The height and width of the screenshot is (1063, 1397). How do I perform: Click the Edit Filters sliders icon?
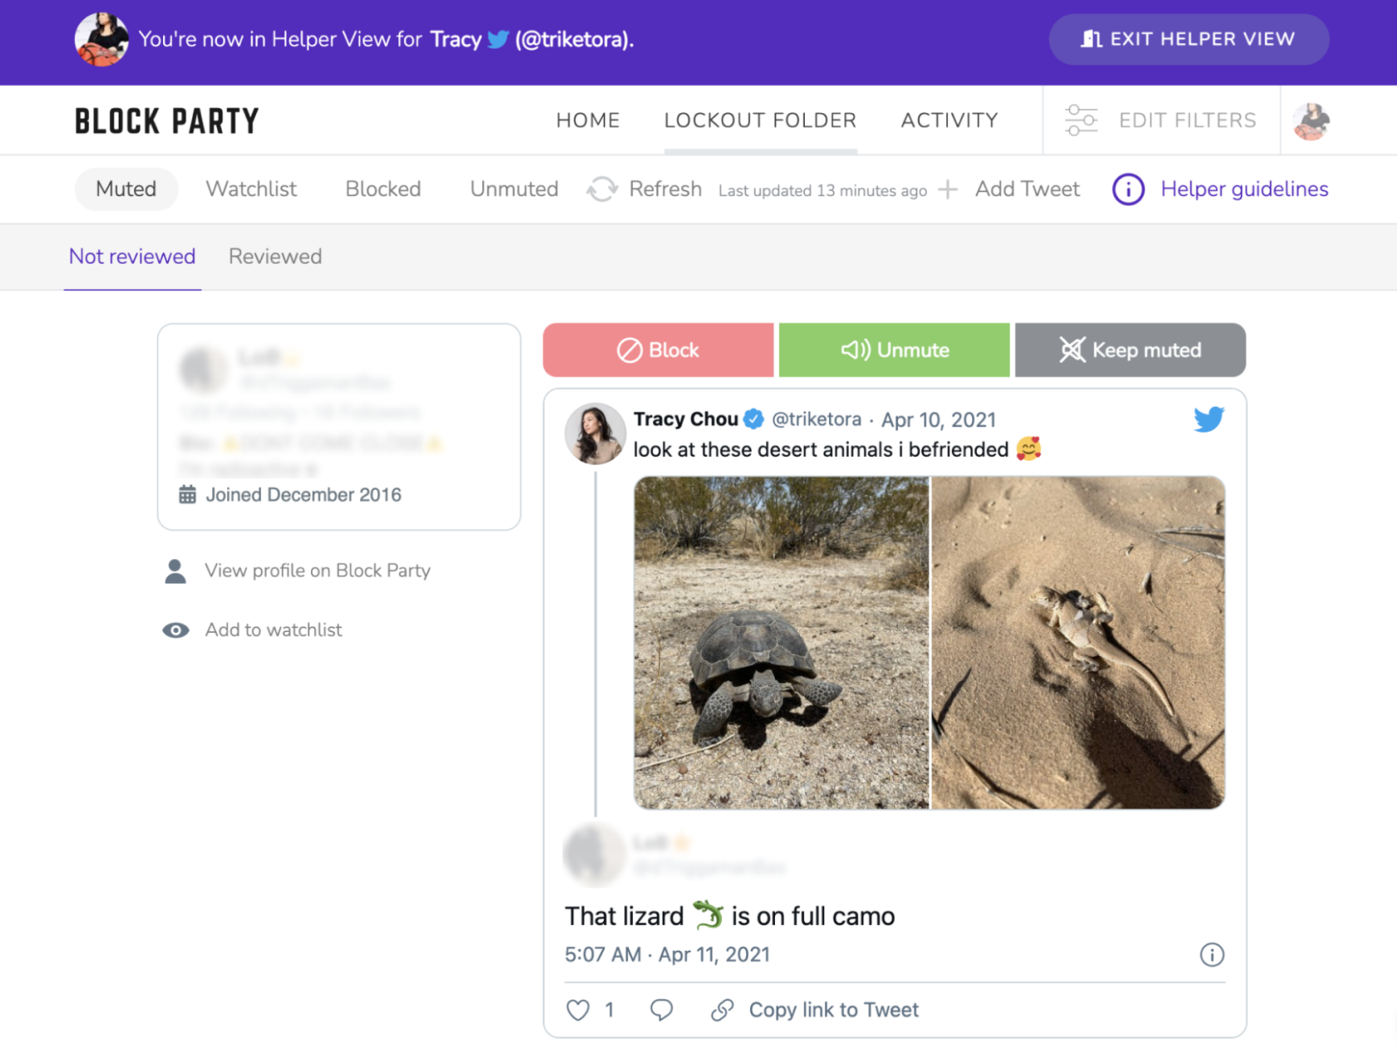coord(1081,121)
